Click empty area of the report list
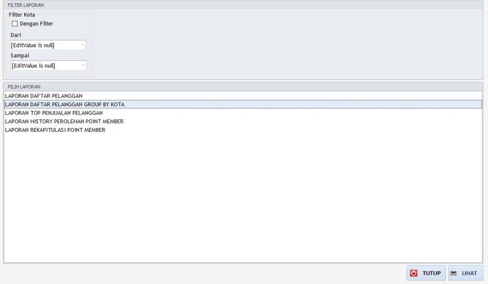Screen dimensions: 488x284 (x=243, y=200)
